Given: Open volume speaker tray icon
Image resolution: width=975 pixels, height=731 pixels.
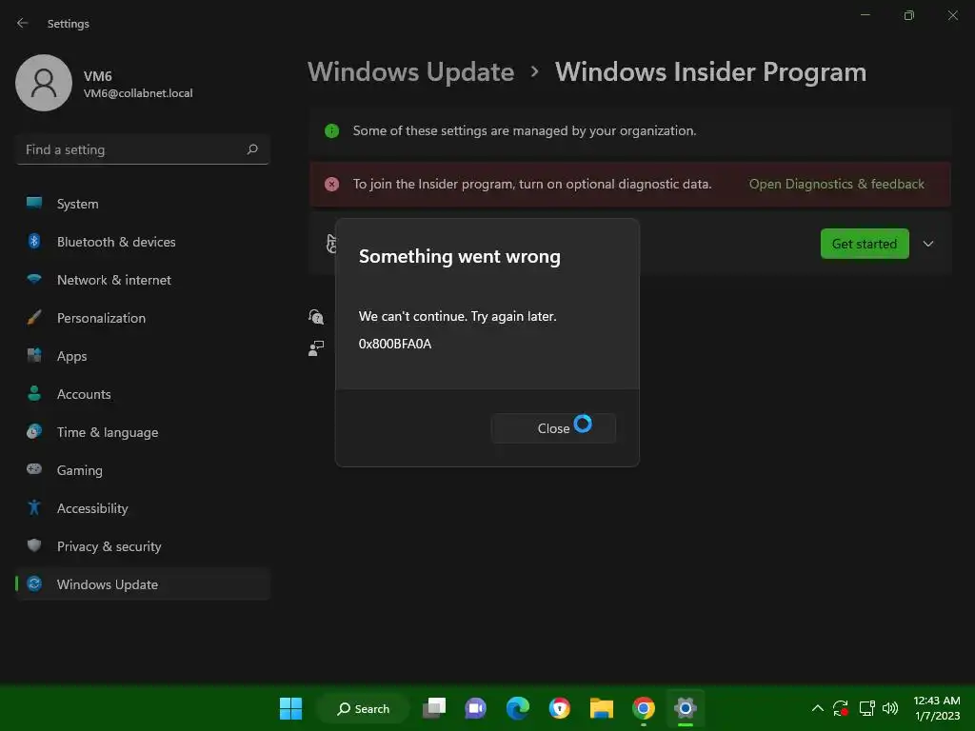Looking at the screenshot, I should (x=890, y=708).
